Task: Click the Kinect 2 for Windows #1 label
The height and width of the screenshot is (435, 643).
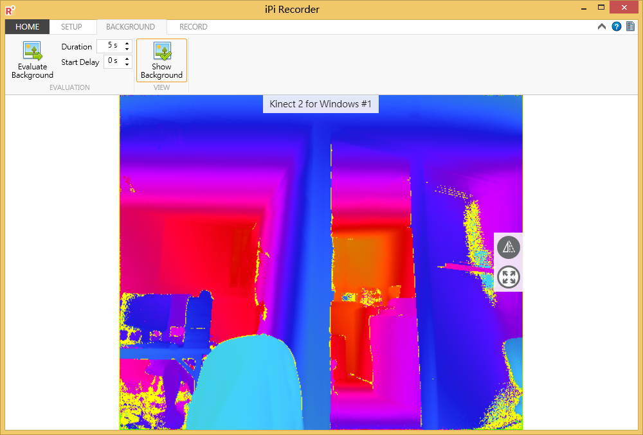Action: (x=320, y=104)
